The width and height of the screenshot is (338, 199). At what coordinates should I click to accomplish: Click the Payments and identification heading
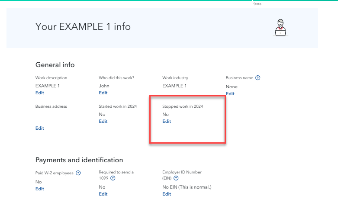[x=79, y=160]
